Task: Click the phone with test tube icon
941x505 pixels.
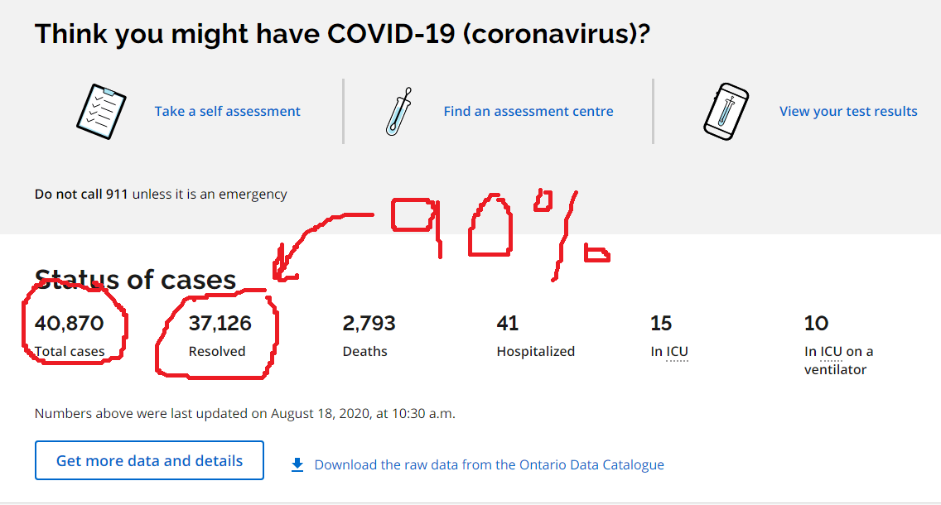Action: 726,112
